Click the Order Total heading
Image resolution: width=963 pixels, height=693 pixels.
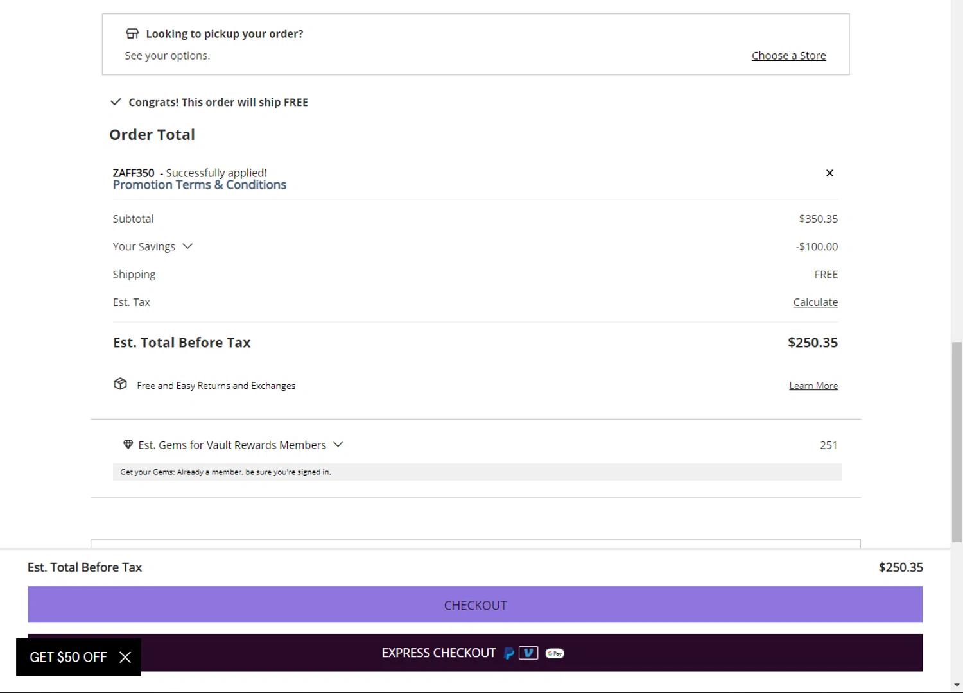tap(152, 135)
